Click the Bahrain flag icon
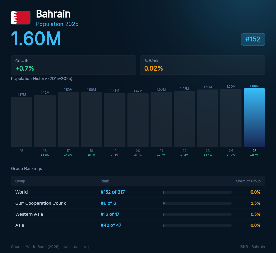The width and height of the screenshot is (276, 253). pos(21,18)
